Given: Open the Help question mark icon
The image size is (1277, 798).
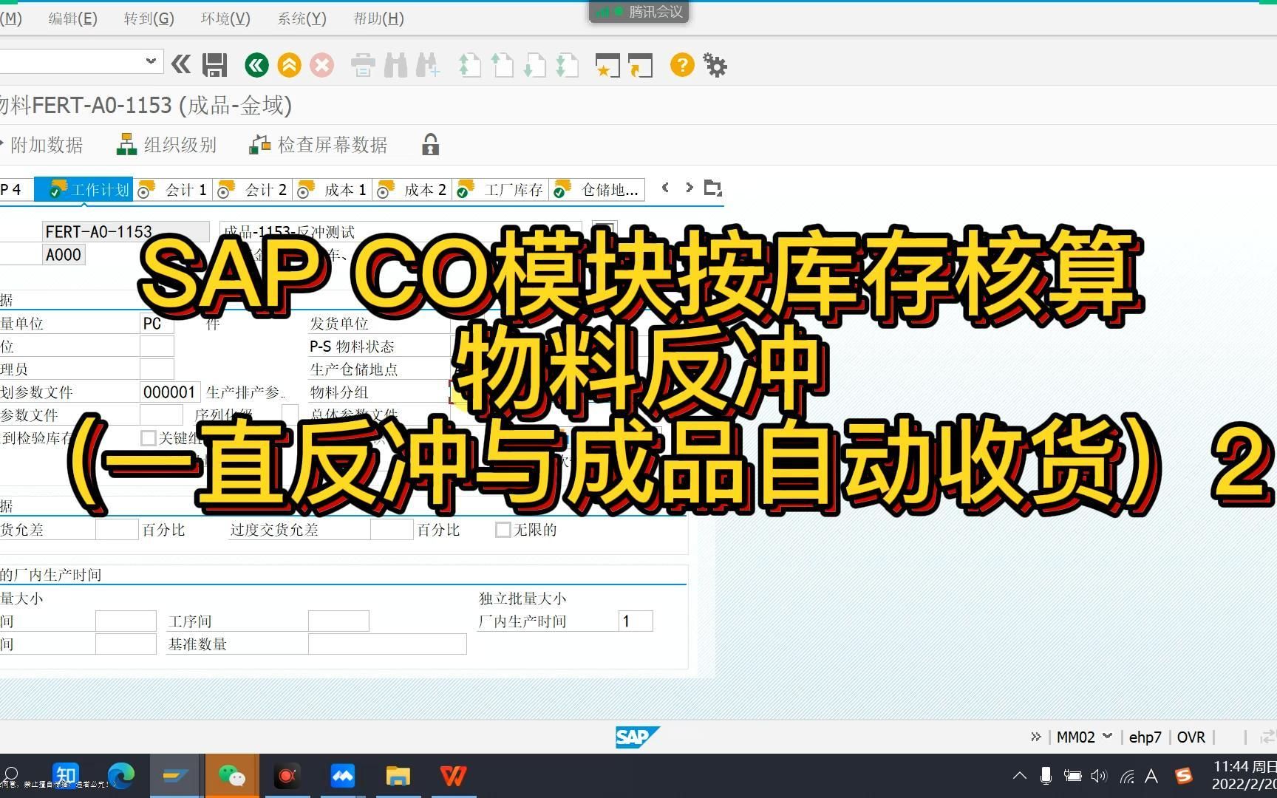Looking at the screenshot, I should 682,65.
